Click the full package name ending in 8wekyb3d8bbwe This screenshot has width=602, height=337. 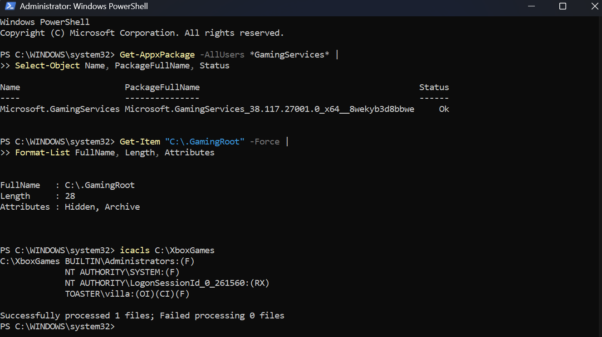click(269, 109)
